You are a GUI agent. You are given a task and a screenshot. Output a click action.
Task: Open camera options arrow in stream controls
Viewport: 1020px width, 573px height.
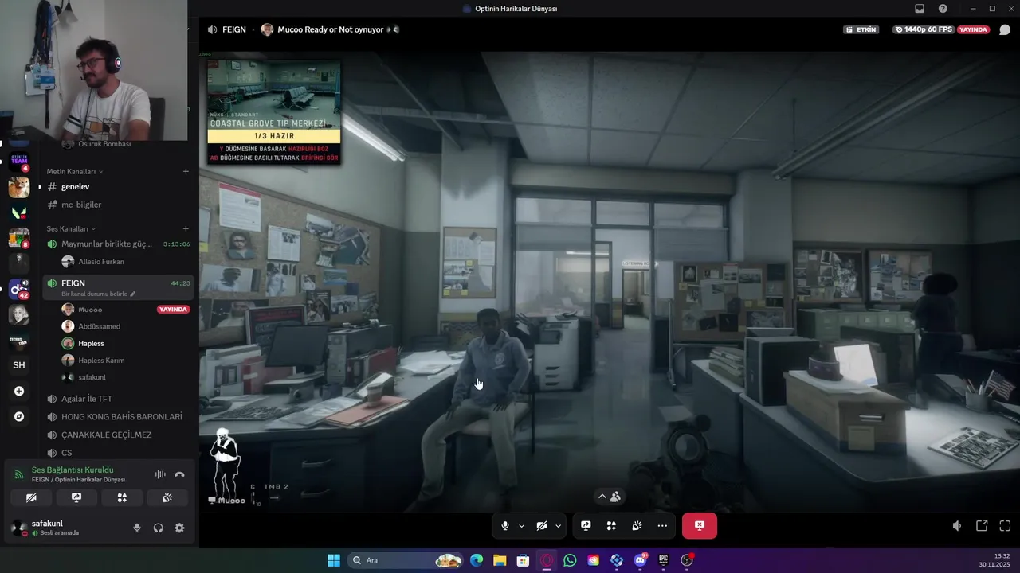558,526
